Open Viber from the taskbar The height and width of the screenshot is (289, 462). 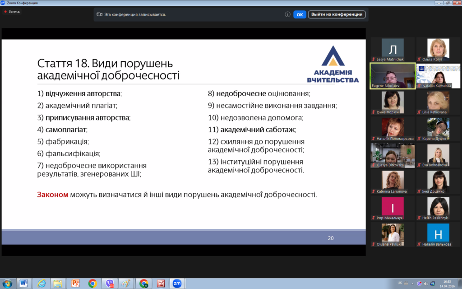pos(110,283)
